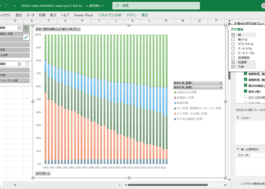Click the filter funnel icon in フィルター area
The image size is (265, 189).
tap(238, 118)
